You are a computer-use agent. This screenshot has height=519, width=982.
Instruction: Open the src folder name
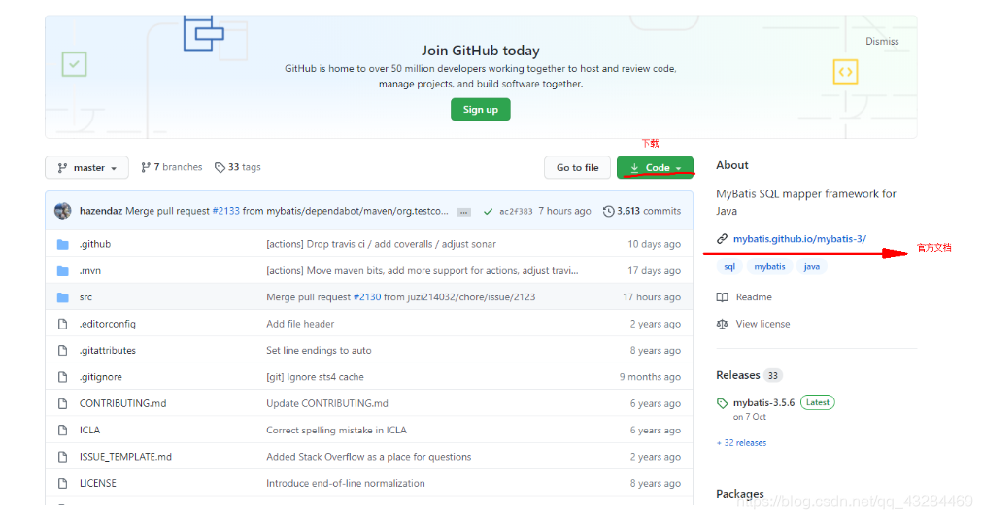tap(85, 297)
